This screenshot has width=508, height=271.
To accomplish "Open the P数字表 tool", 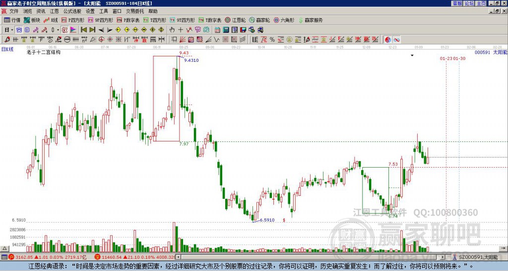I will pos(128,20).
